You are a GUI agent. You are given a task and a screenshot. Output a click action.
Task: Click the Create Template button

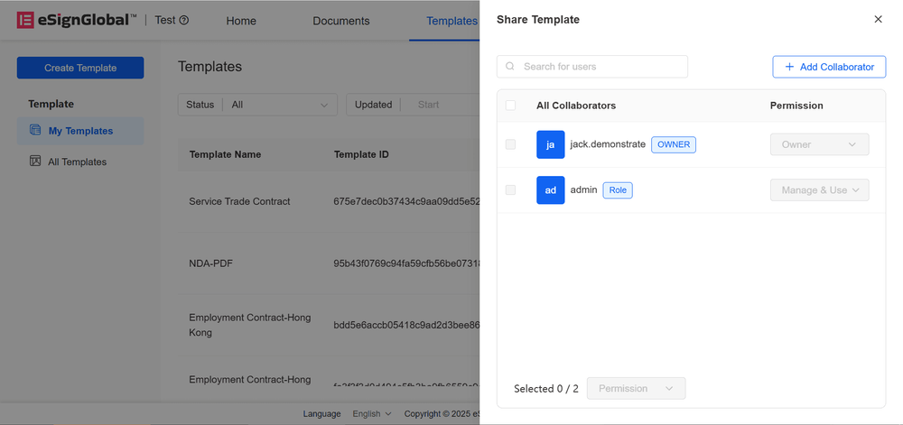pos(80,68)
